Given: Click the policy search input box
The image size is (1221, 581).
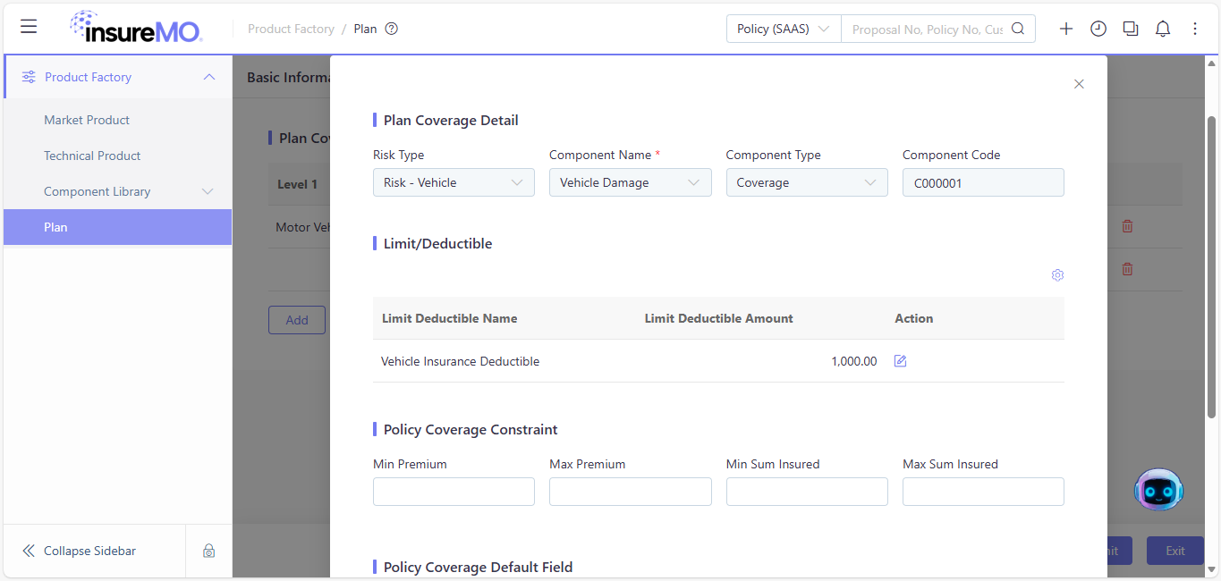Looking at the screenshot, I should 927,29.
